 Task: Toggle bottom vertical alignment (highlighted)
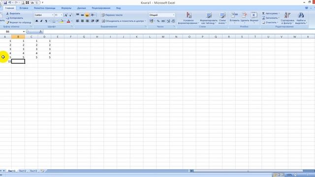87,15
